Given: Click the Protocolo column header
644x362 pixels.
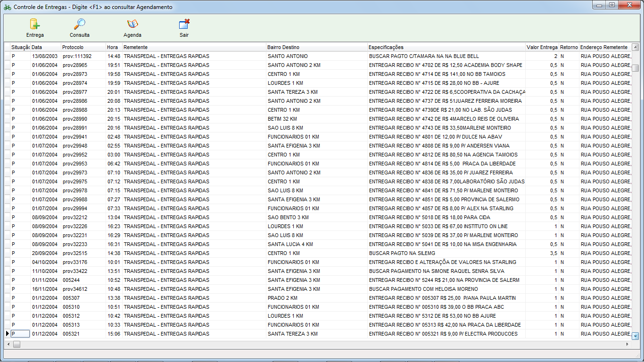Looking at the screenshot, I should click(83, 47).
